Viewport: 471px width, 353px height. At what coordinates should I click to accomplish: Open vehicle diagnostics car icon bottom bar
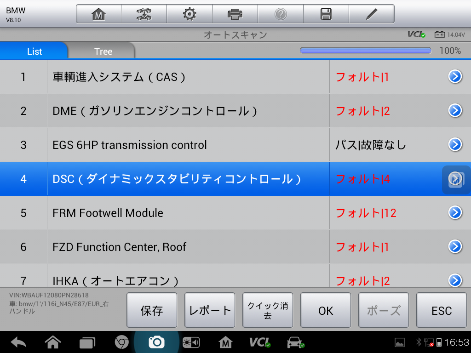(x=296, y=342)
